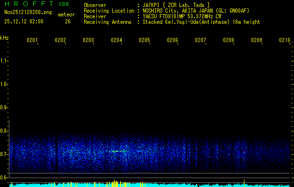This screenshot has height=187, width=294.
Task: Select the 0210 time marker
Action: pyautogui.click(x=285, y=40)
